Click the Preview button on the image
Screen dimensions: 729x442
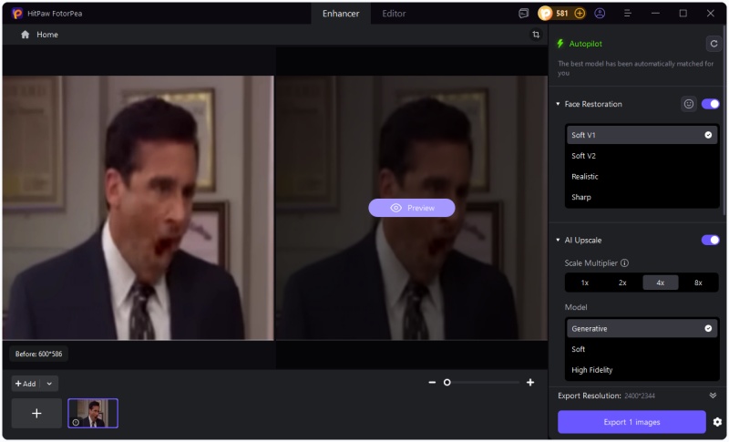pos(412,208)
